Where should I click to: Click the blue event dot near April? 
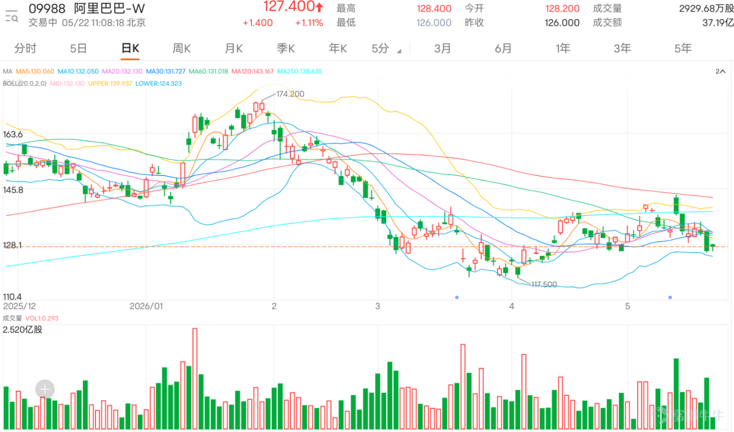[457, 297]
